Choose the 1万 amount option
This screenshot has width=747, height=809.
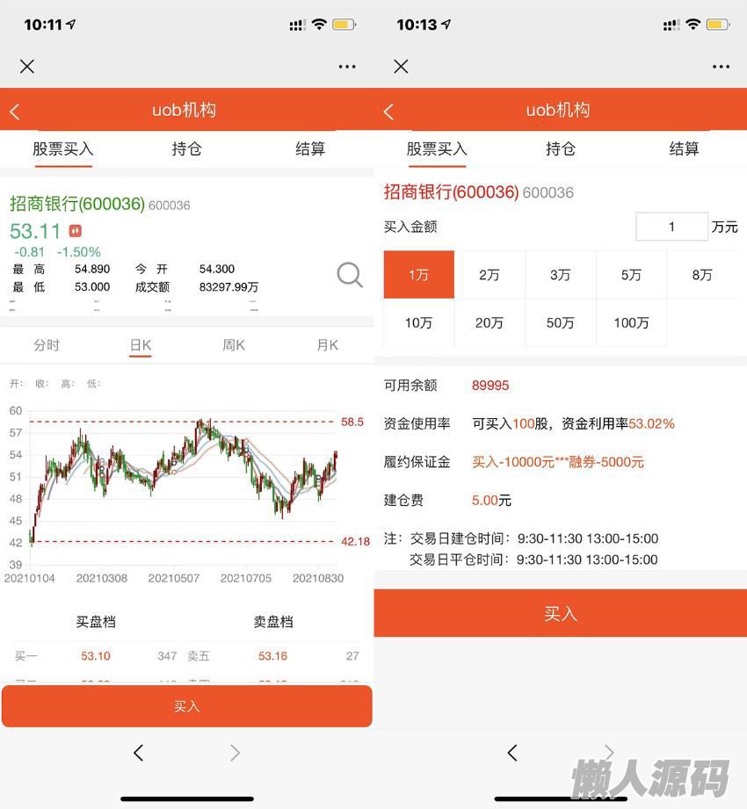click(418, 274)
